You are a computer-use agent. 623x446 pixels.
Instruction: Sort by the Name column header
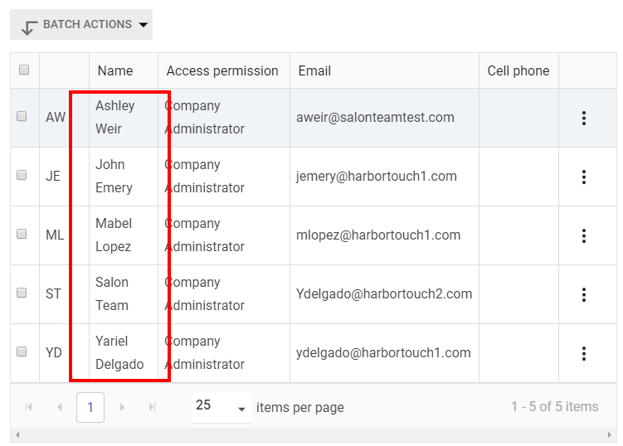coord(115,71)
